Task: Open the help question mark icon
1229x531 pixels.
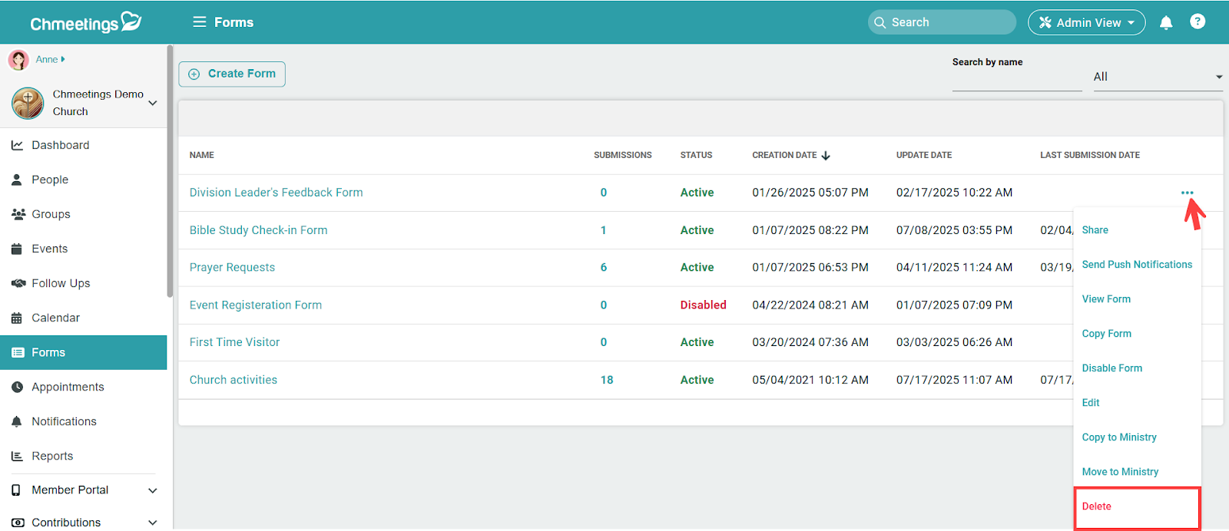Action: [1198, 21]
